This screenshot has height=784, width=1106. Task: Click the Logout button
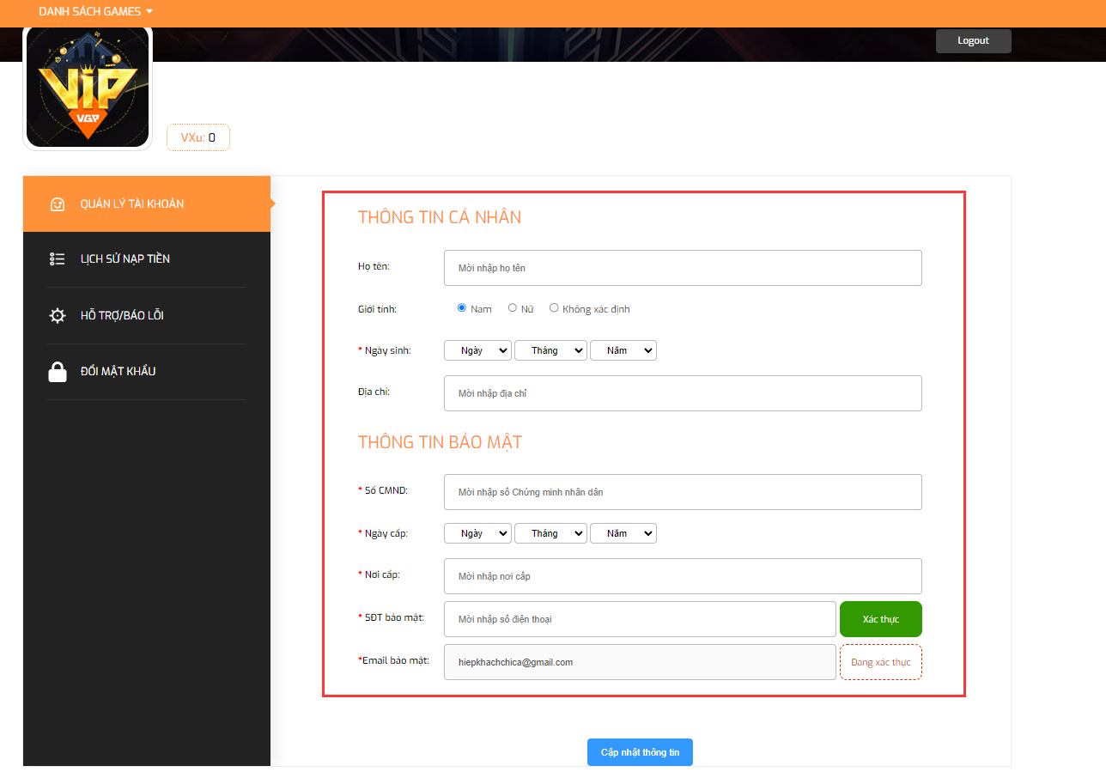973,41
